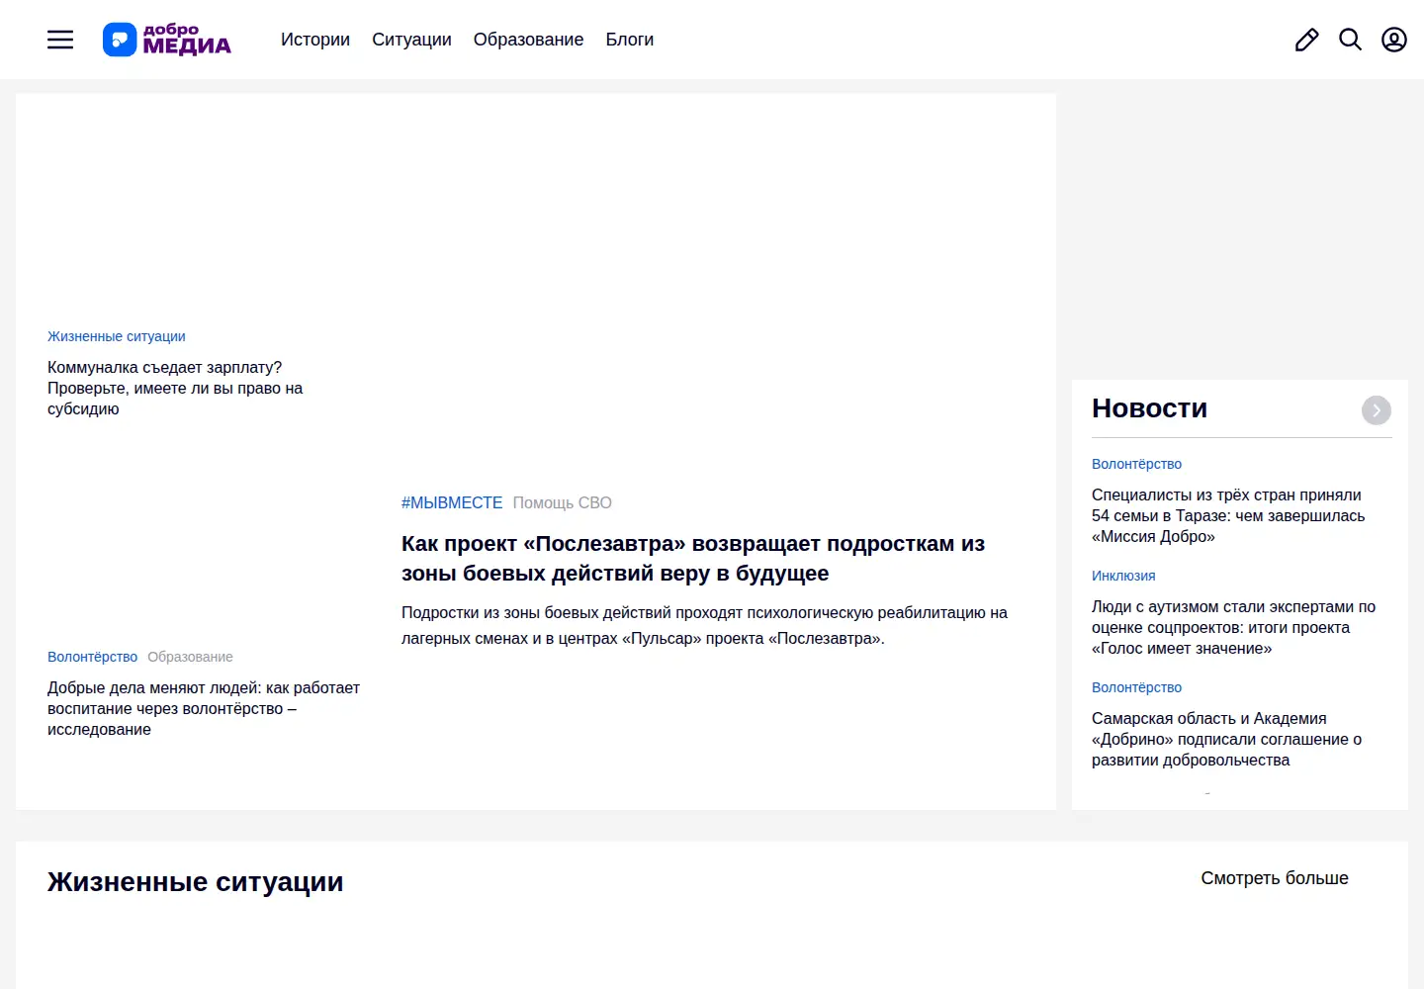Click the #МЫВМЕСТЕ tag
Screen dimensions: 1424x989
(452, 502)
